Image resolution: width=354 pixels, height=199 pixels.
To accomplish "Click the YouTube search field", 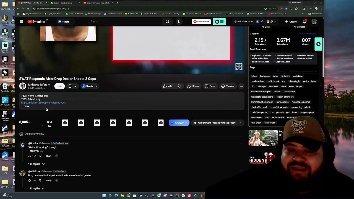I will coord(125,22).
